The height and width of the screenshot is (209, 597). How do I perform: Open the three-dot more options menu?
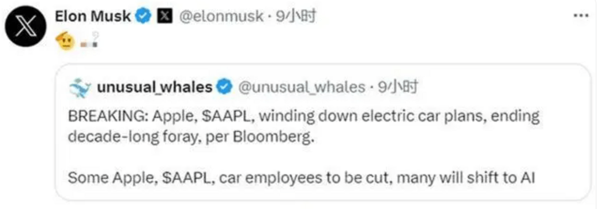(x=581, y=16)
